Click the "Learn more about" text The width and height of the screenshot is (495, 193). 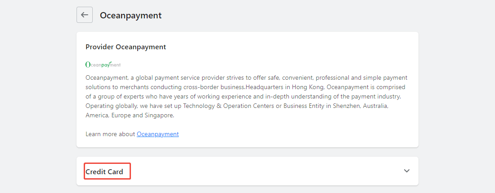(x=110, y=134)
